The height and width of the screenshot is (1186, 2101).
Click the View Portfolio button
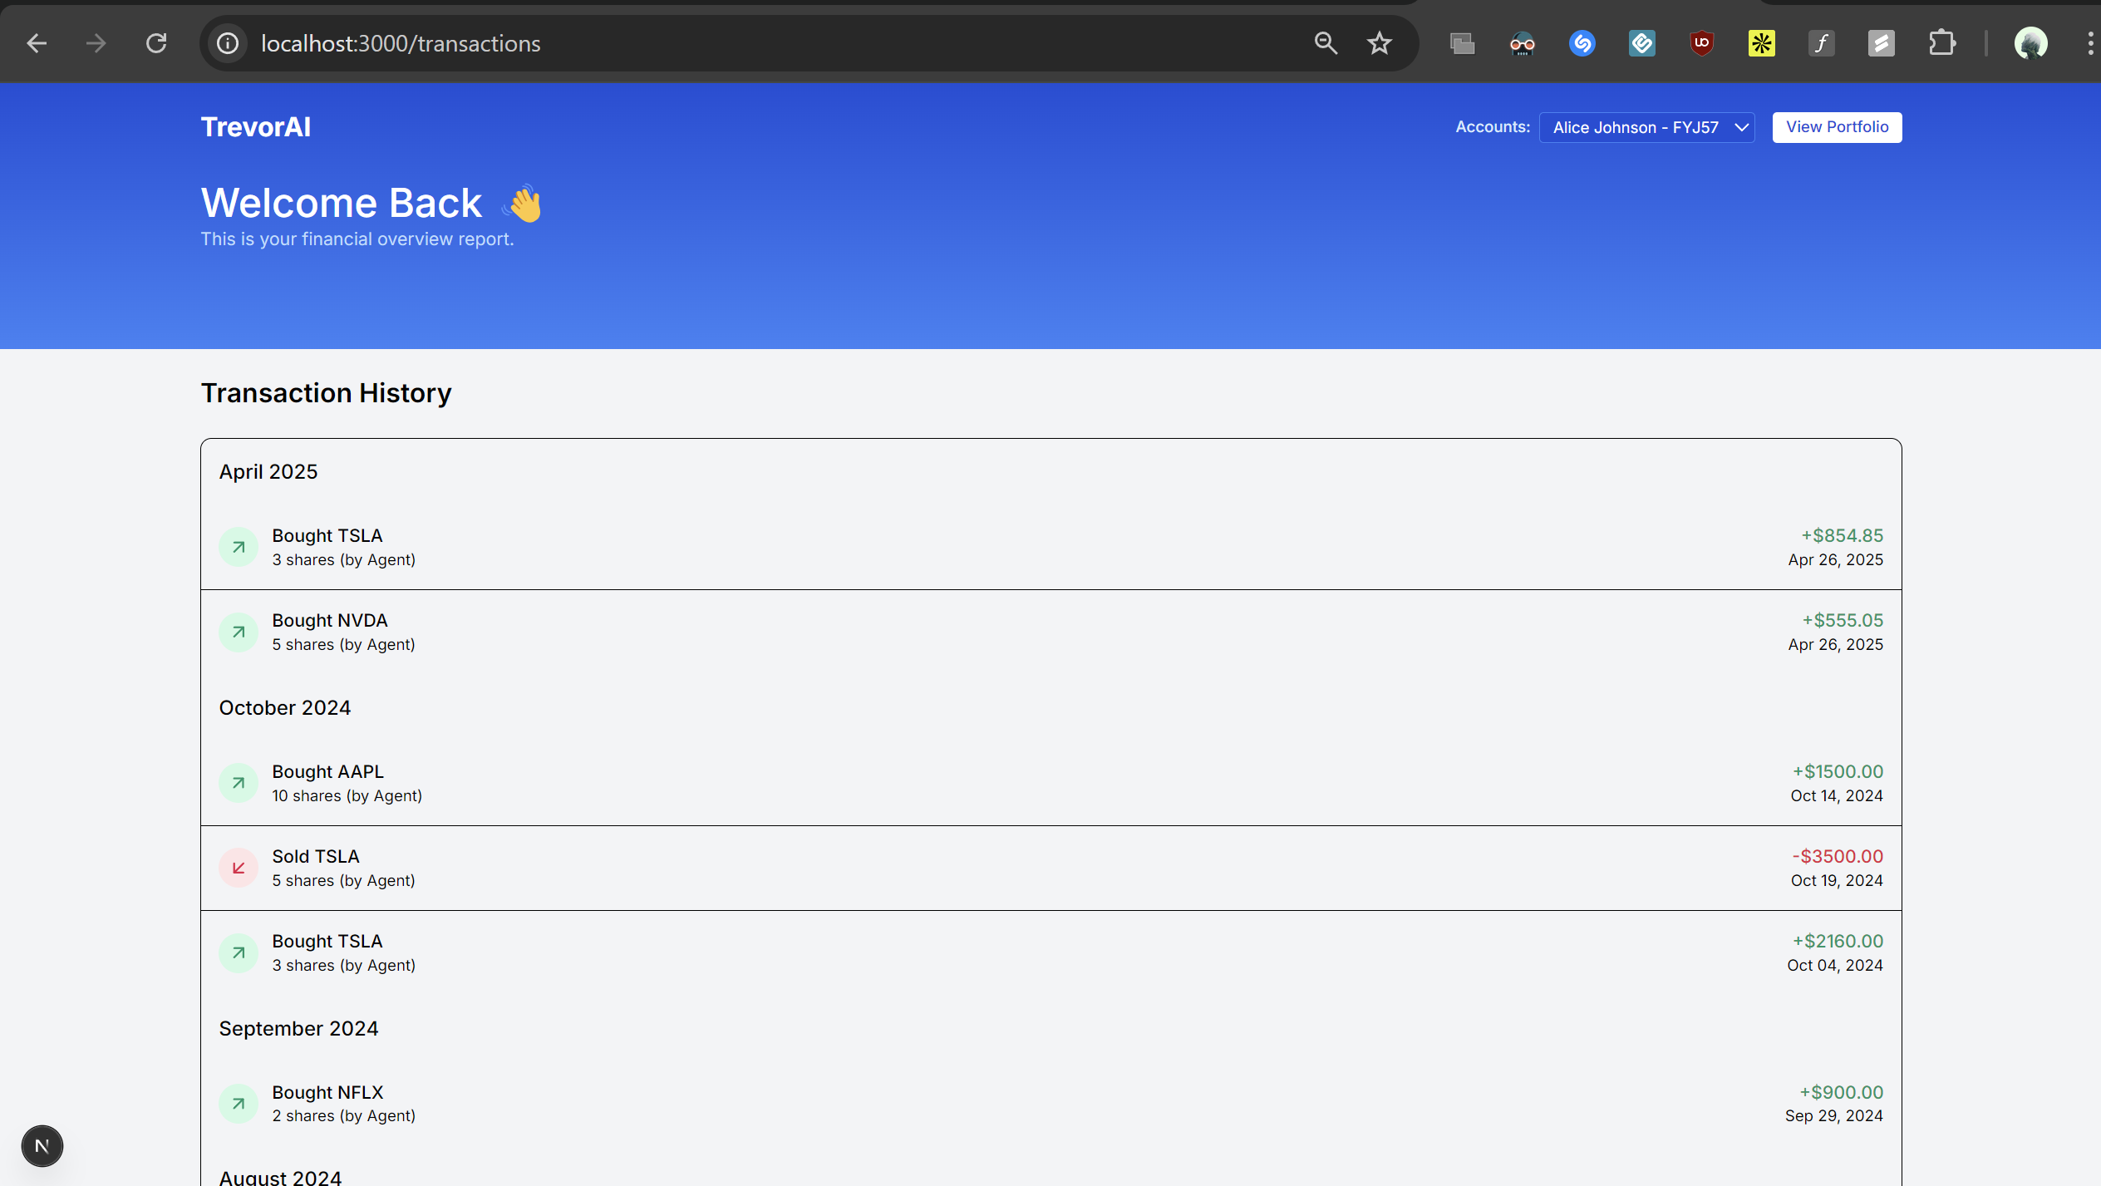[1837, 127]
